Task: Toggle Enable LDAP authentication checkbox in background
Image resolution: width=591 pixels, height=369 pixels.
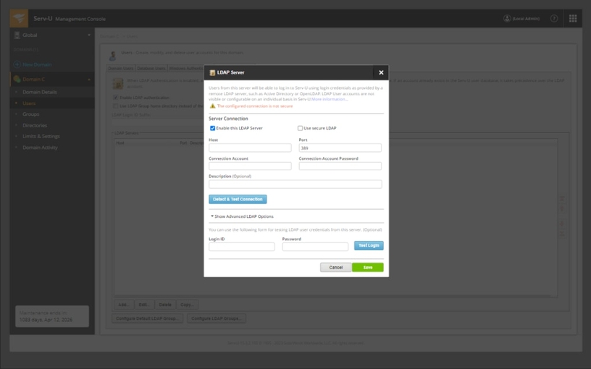Action: click(x=116, y=98)
